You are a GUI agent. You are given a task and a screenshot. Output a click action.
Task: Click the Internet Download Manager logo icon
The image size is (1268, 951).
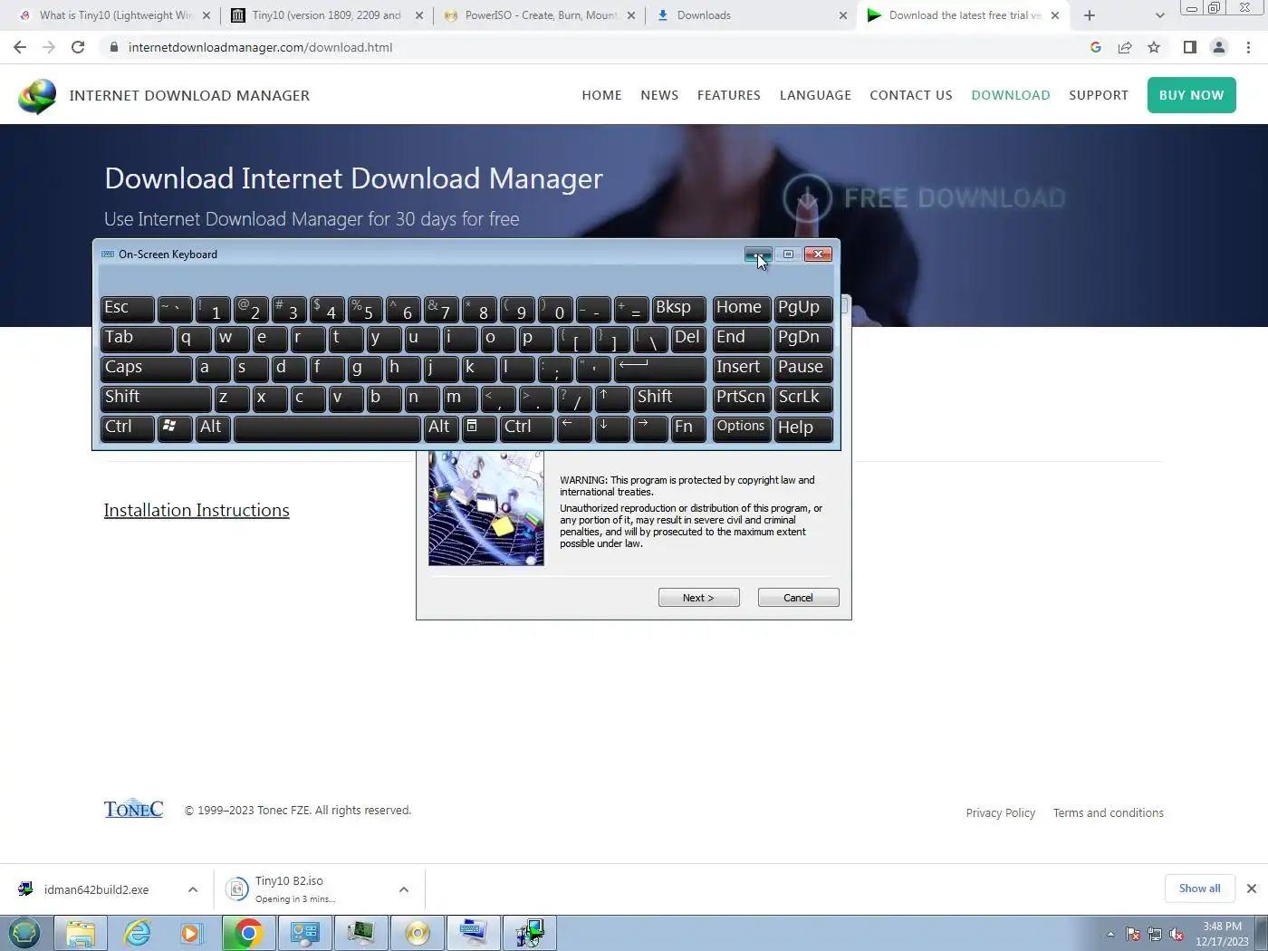tap(37, 96)
